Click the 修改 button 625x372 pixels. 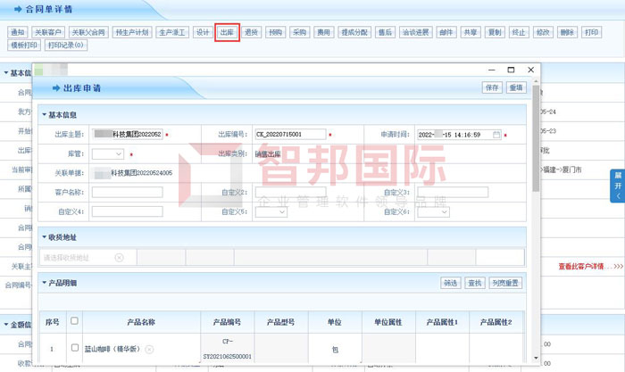(543, 32)
